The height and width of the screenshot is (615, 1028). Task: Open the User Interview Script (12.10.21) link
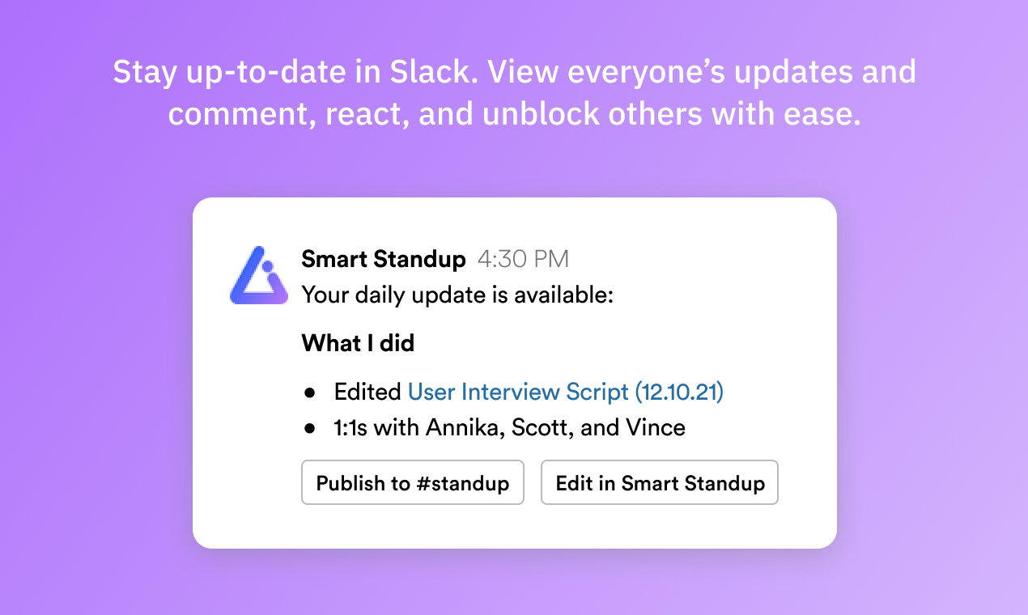(x=565, y=392)
